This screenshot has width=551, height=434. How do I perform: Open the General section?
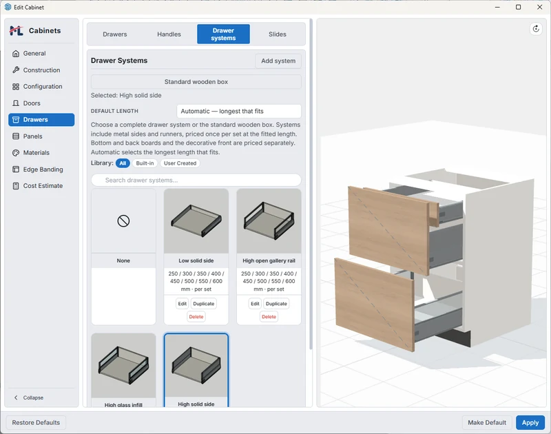(41, 54)
